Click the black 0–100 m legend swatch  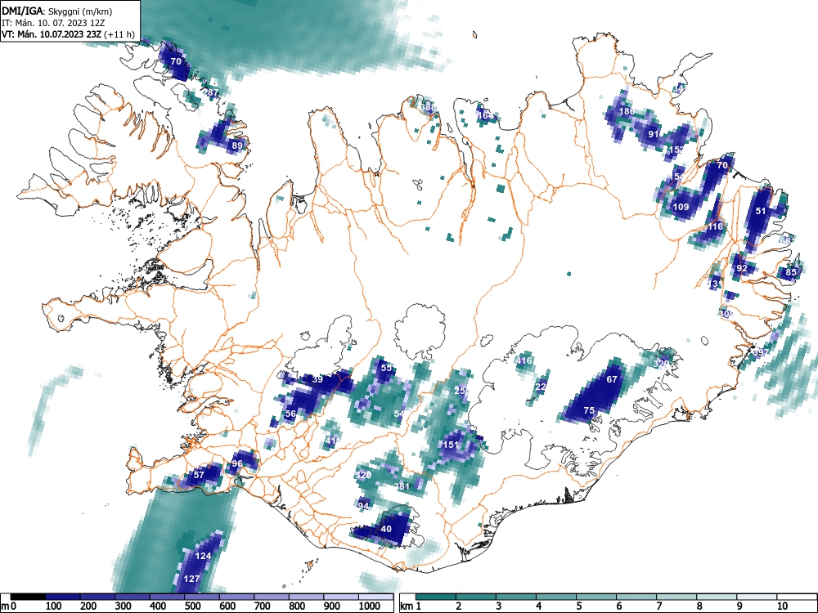point(28,597)
